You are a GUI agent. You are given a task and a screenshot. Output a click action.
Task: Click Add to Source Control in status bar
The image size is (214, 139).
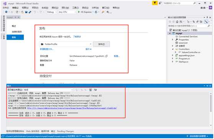click(x=198, y=136)
